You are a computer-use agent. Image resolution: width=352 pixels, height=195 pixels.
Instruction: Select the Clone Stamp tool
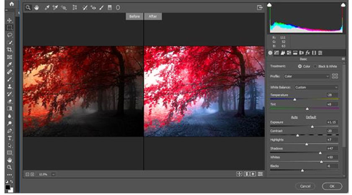pyautogui.click(x=9, y=86)
